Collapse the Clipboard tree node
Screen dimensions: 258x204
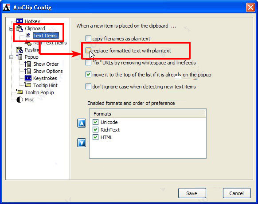(11, 29)
